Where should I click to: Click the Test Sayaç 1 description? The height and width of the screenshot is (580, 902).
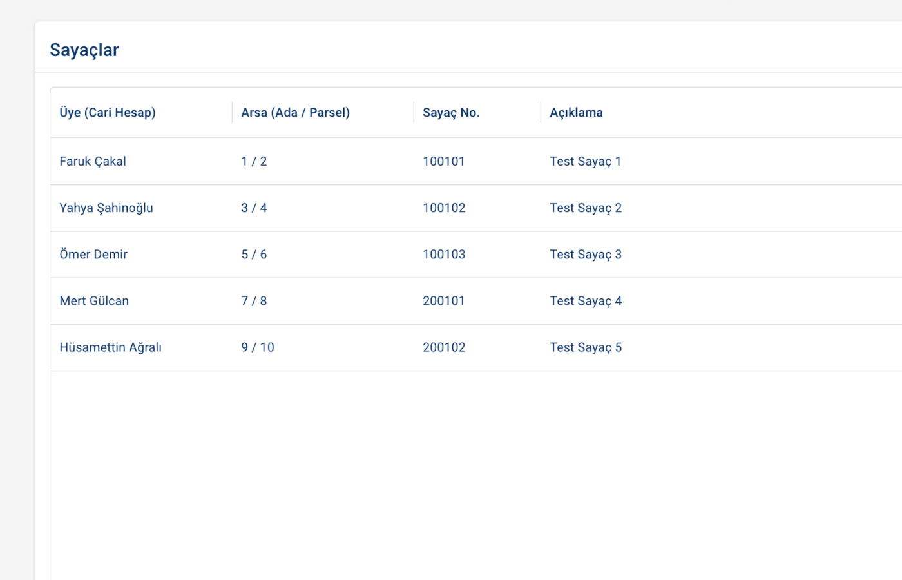[585, 162]
